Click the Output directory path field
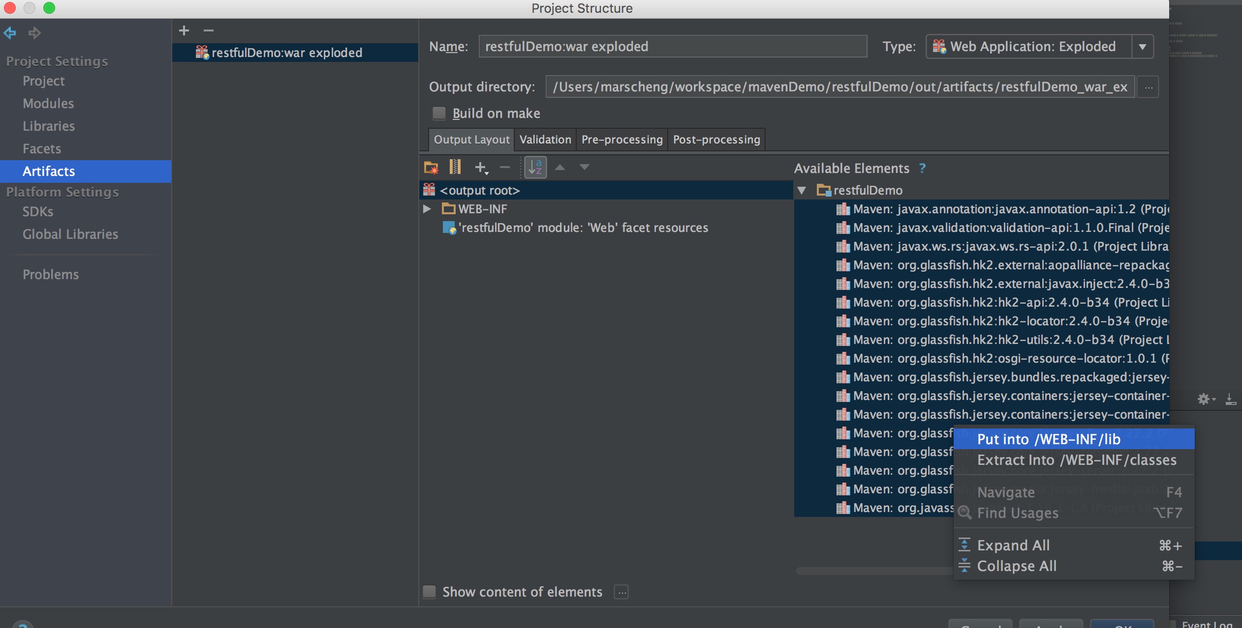Image resolution: width=1242 pixels, height=628 pixels. (x=840, y=87)
